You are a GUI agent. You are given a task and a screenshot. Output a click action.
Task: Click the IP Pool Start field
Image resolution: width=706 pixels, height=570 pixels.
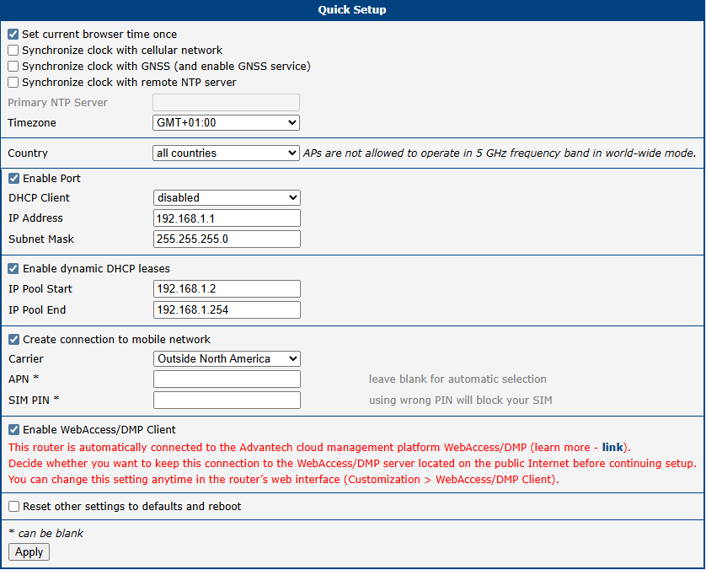[227, 289]
